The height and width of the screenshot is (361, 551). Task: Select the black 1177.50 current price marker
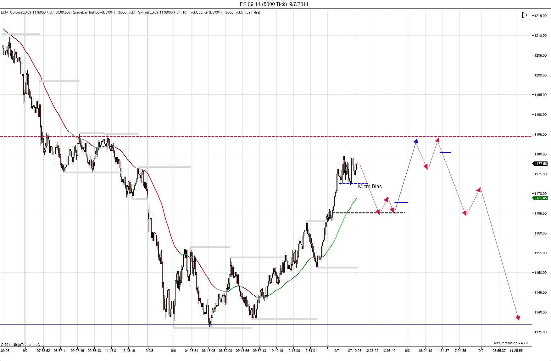[540, 164]
